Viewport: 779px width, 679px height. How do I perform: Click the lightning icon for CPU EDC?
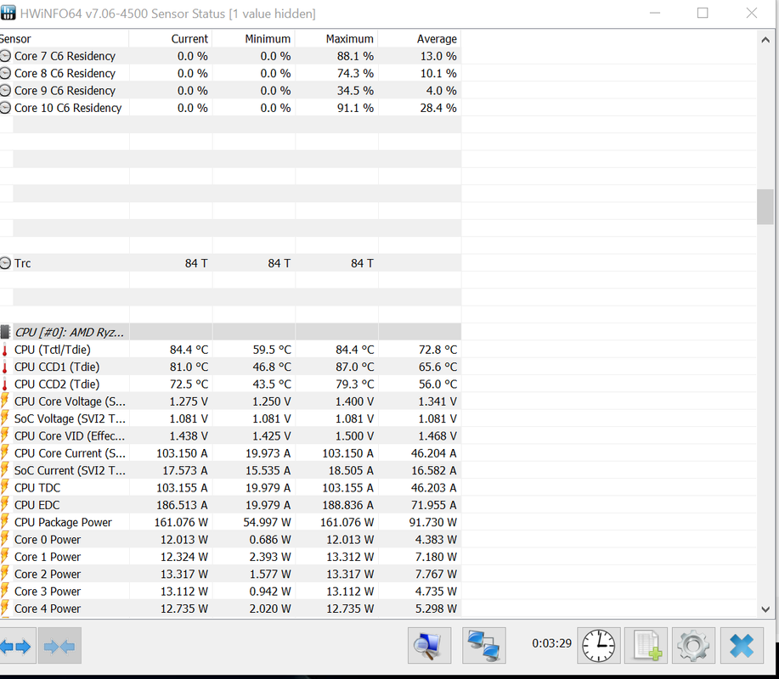pos(5,505)
